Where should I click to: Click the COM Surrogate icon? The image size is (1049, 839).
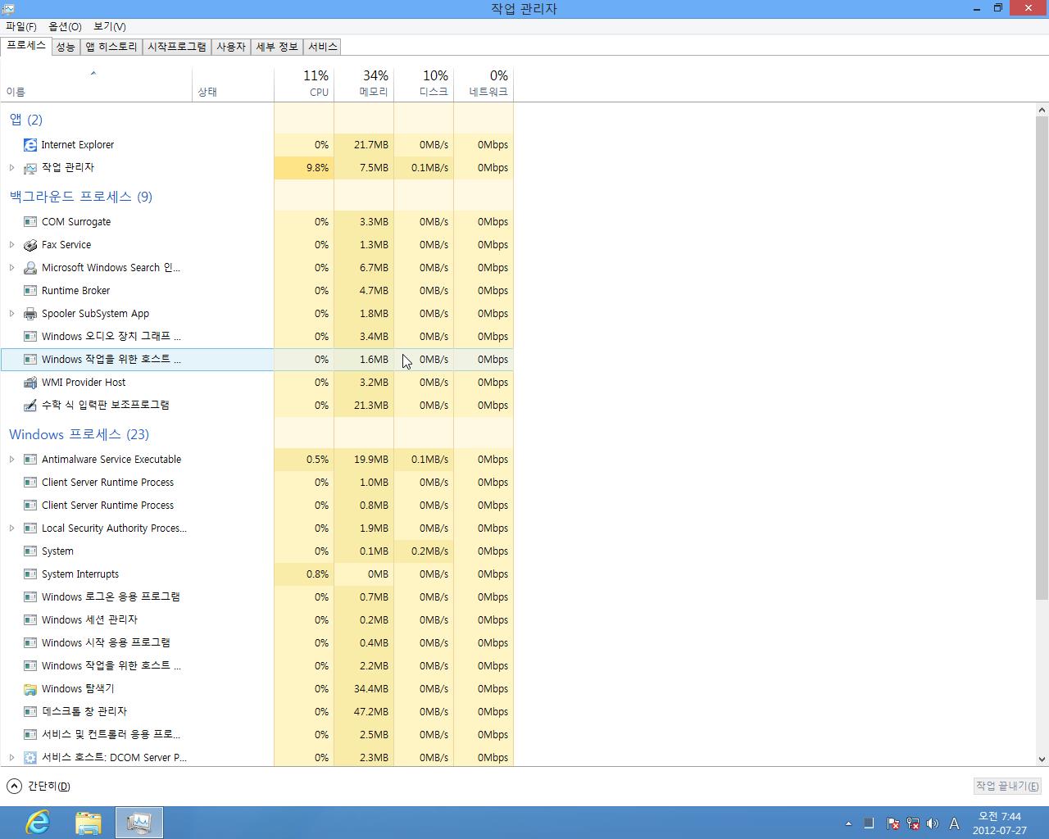tap(30, 222)
